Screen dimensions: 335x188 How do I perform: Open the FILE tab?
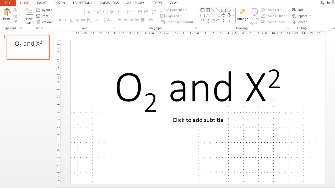8,3
